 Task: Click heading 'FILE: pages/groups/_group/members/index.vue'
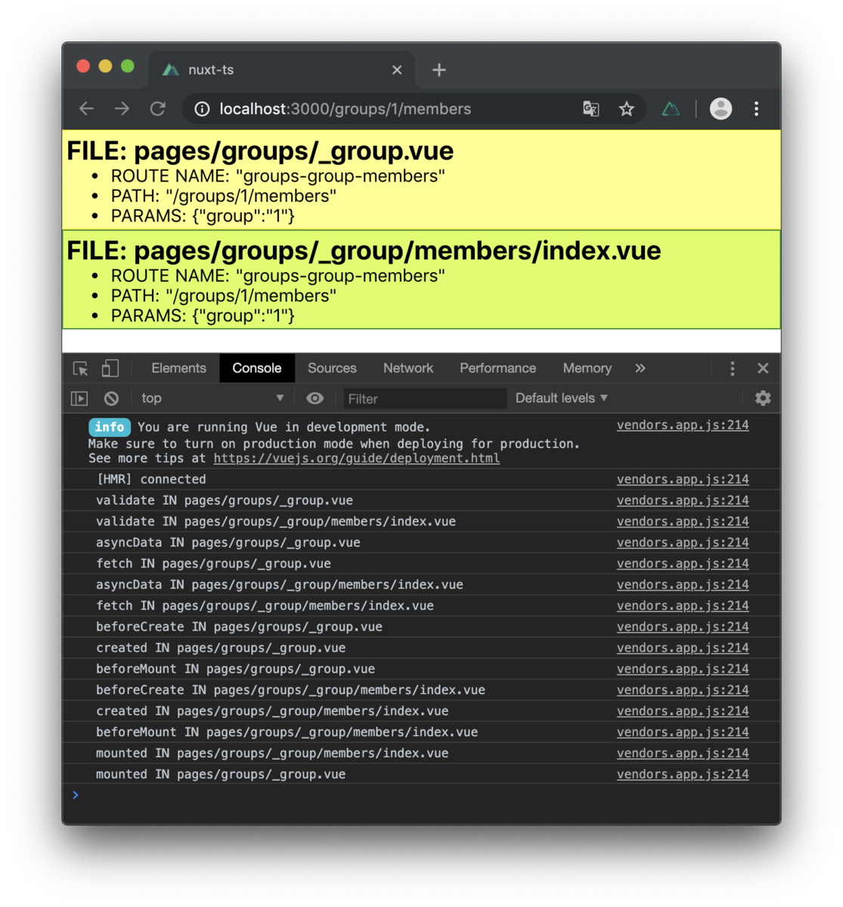[364, 251]
